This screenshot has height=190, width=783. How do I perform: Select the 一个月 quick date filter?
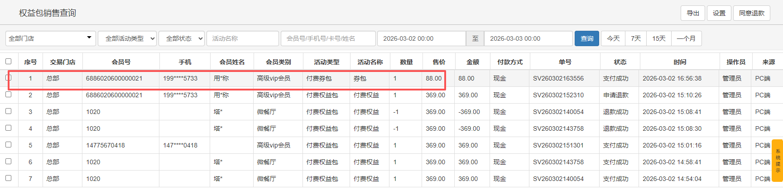tap(686, 38)
